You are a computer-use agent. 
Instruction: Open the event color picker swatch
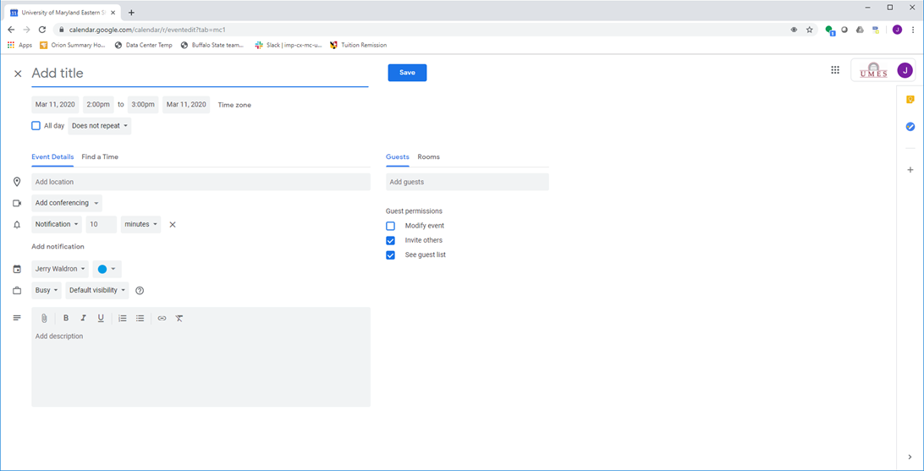click(x=107, y=269)
